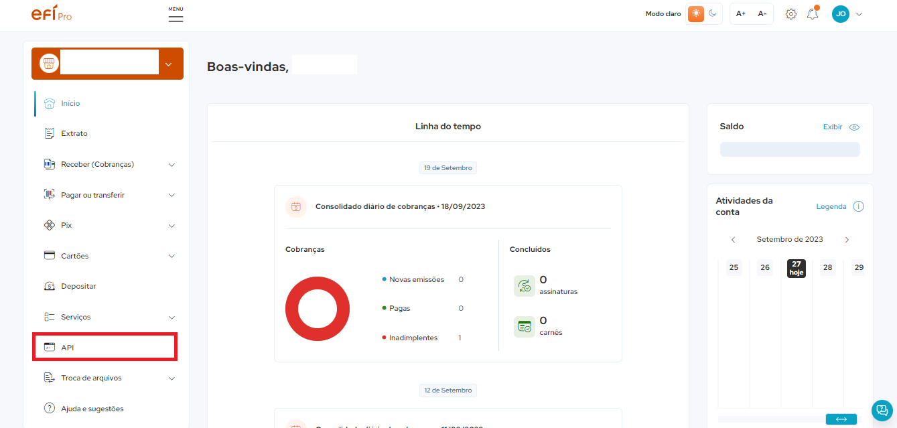Viewport: 897px width, 428px height.
Task: Click the Consolidado diário calendar icon
Action: click(x=296, y=207)
